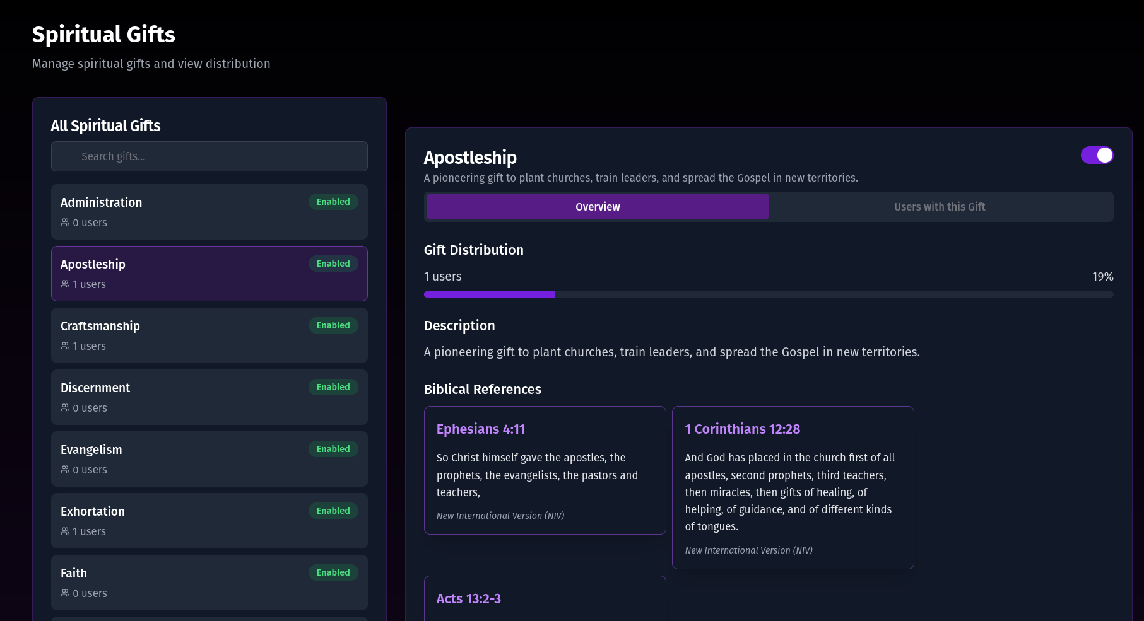Select the Evangelism gift in the list
This screenshot has height=621, width=1144.
click(x=209, y=459)
